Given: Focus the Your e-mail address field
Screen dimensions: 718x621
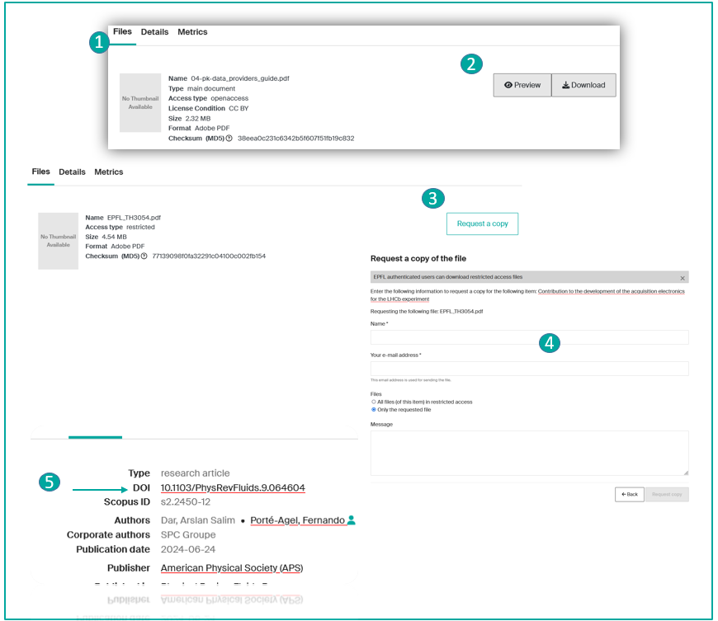Looking at the screenshot, I should 529,369.
